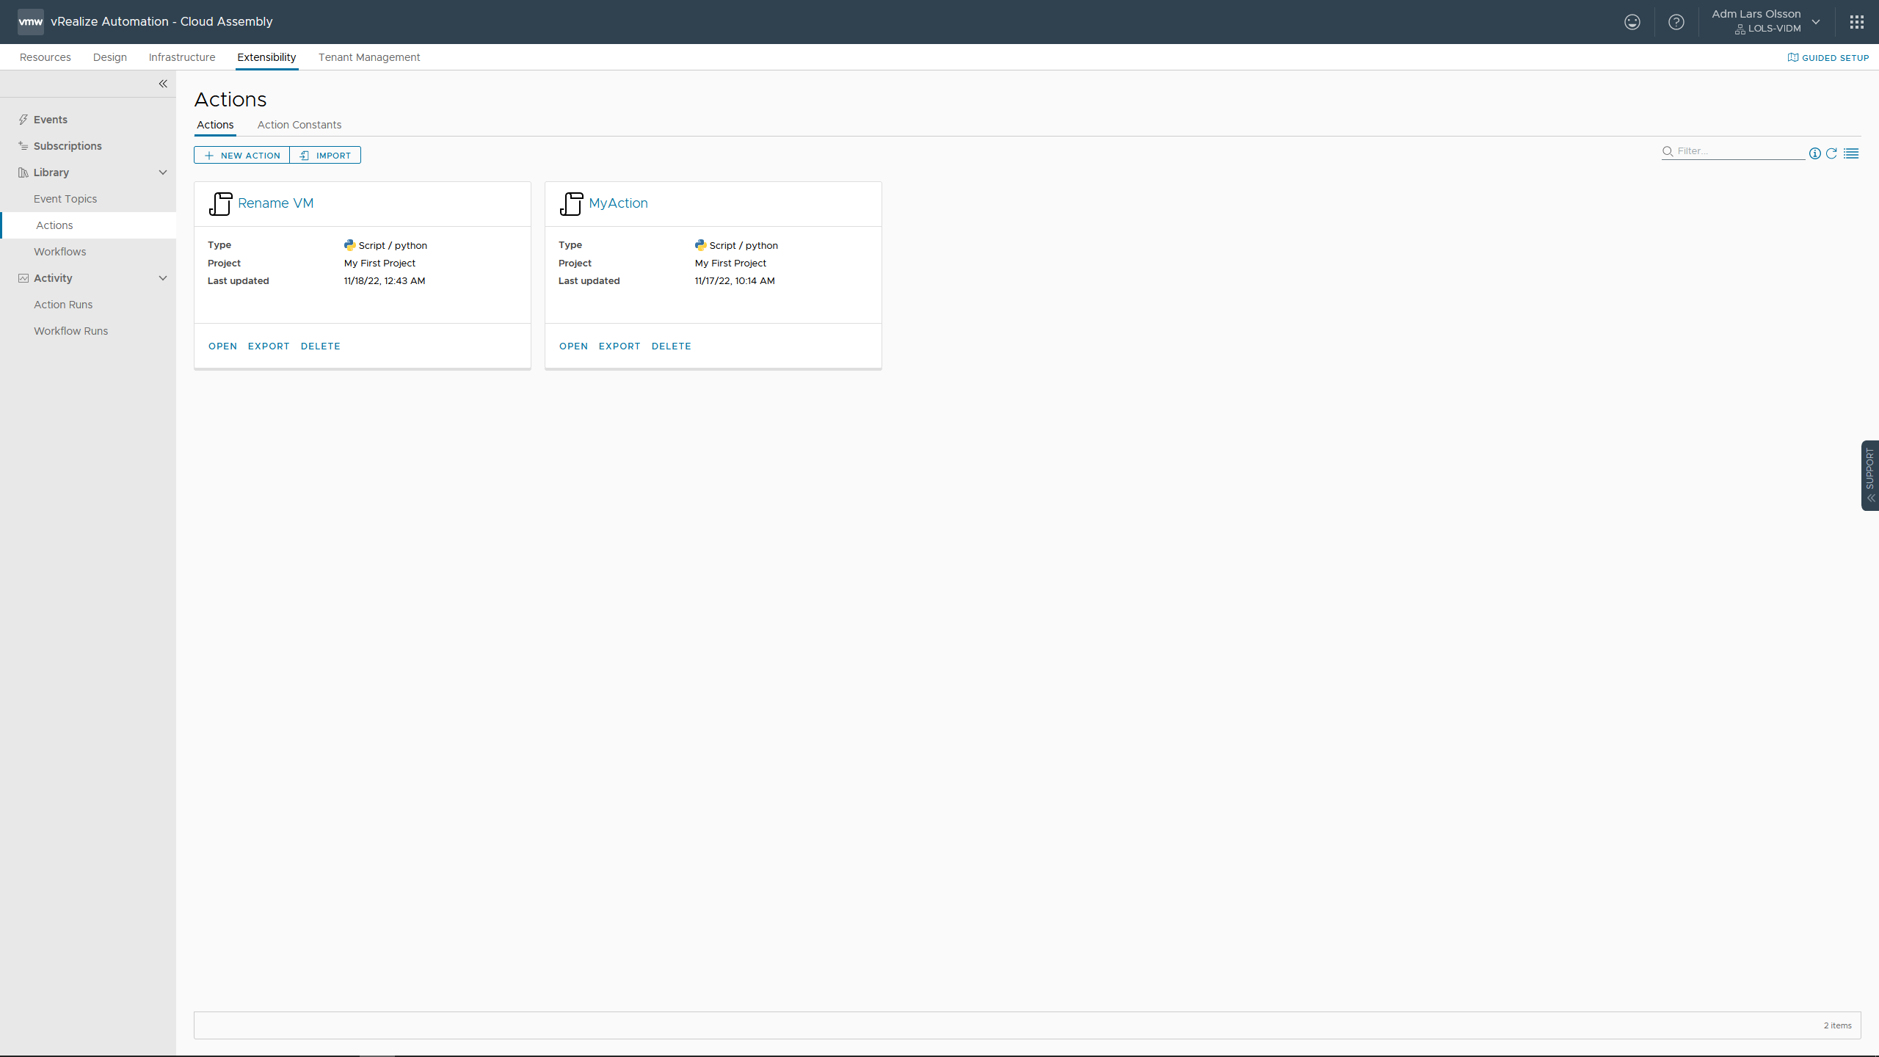The width and height of the screenshot is (1879, 1057).
Task: Click the plus icon in New Action
Action: [x=209, y=156]
